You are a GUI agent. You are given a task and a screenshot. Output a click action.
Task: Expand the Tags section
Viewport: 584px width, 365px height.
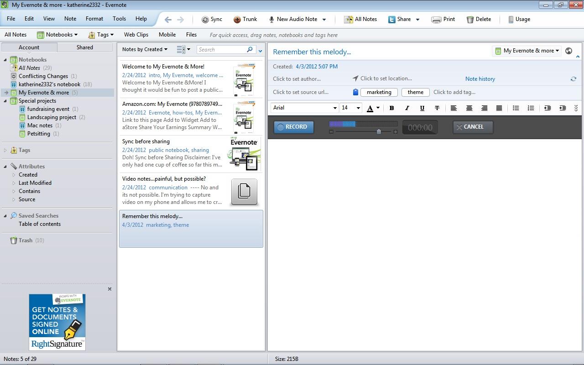click(x=5, y=150)
